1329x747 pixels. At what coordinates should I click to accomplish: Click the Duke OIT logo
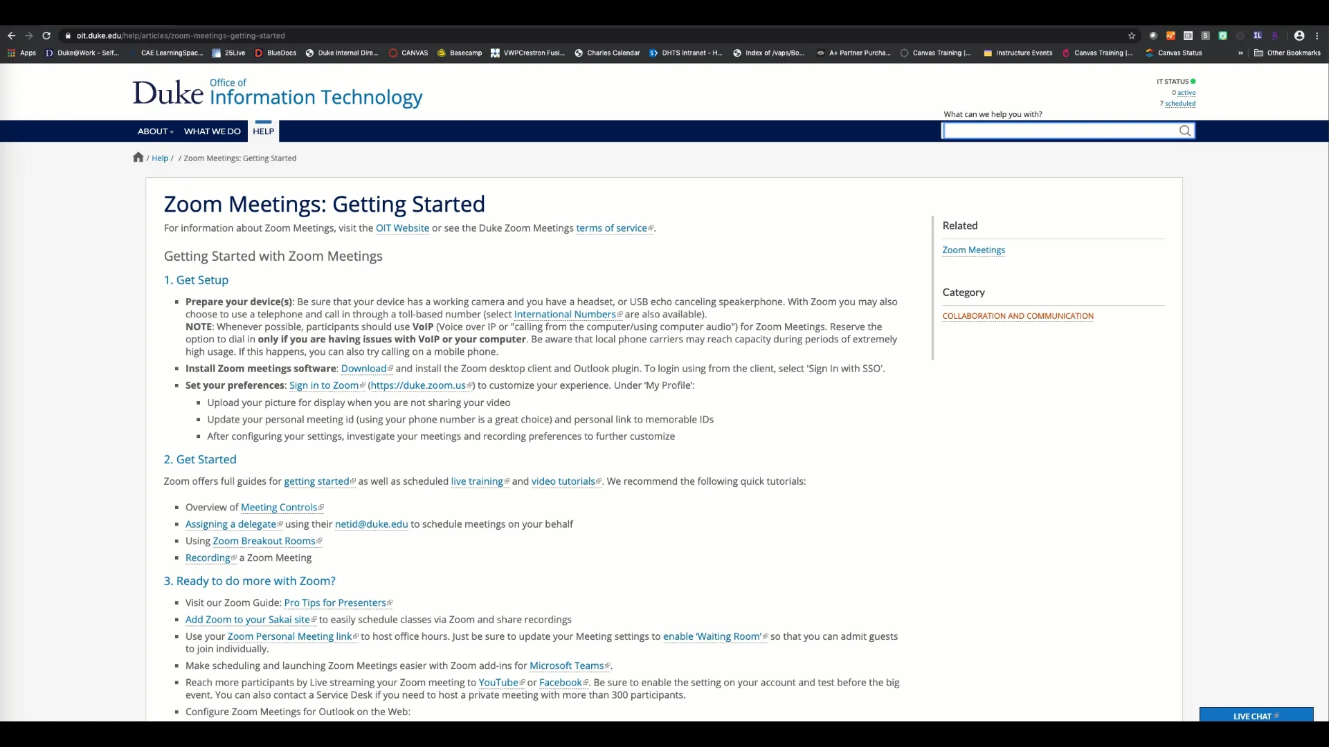(278, 93)
